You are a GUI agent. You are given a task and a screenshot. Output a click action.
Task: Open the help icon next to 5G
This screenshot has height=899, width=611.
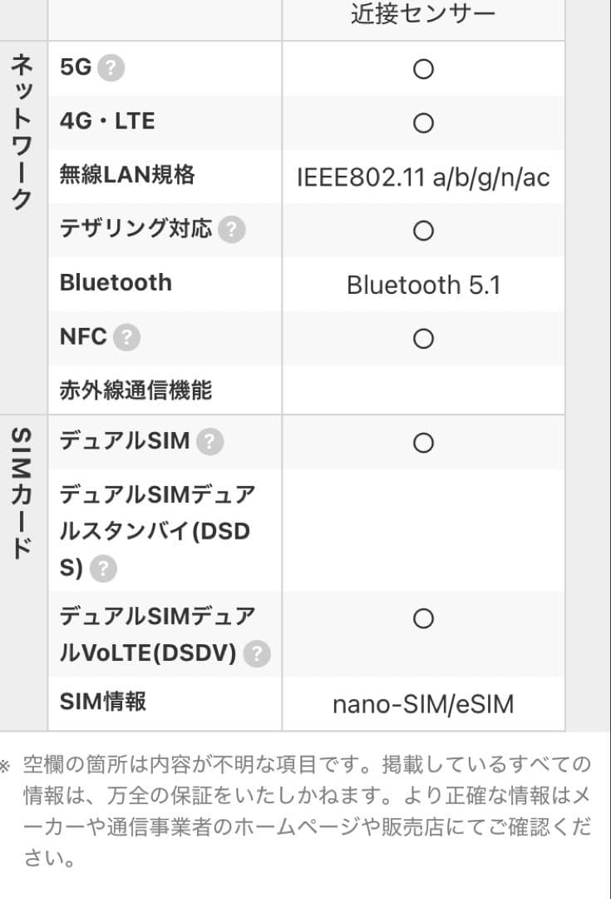pos(111,69)
